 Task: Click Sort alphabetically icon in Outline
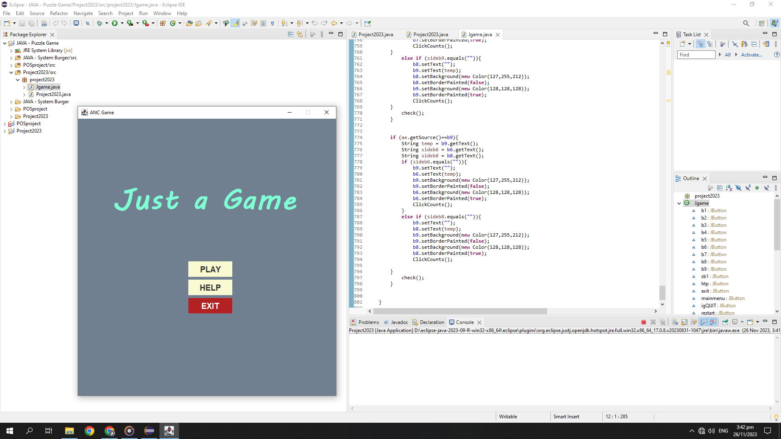click(729, 188)
